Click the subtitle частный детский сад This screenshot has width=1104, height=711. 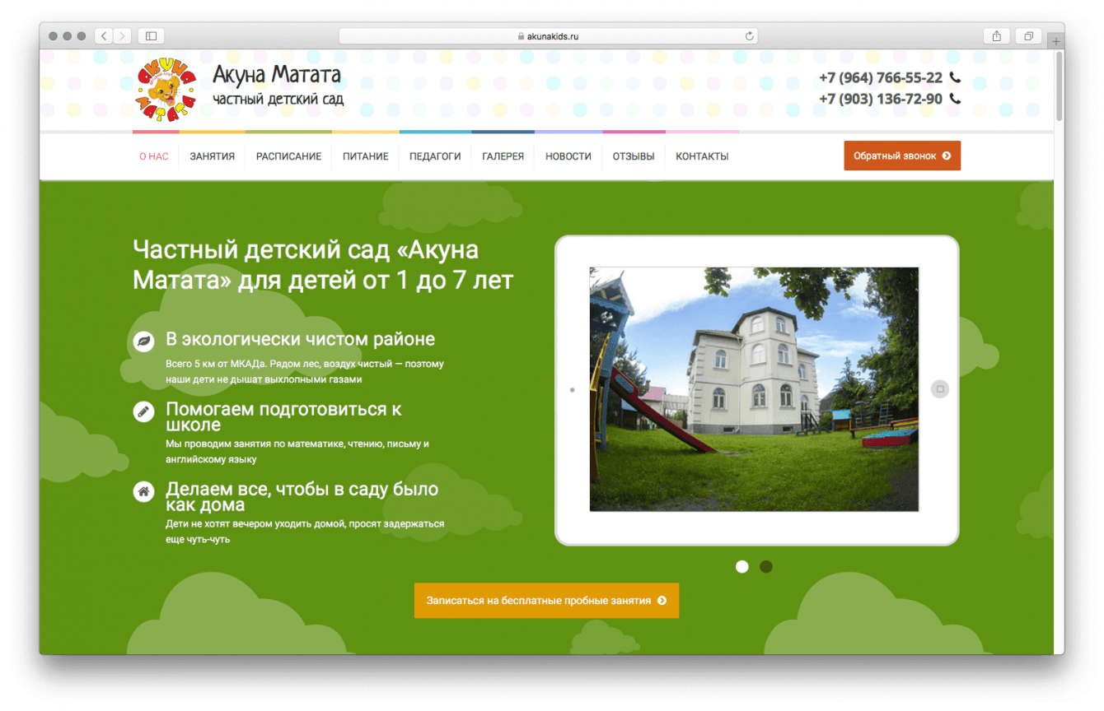coord(278,100)
